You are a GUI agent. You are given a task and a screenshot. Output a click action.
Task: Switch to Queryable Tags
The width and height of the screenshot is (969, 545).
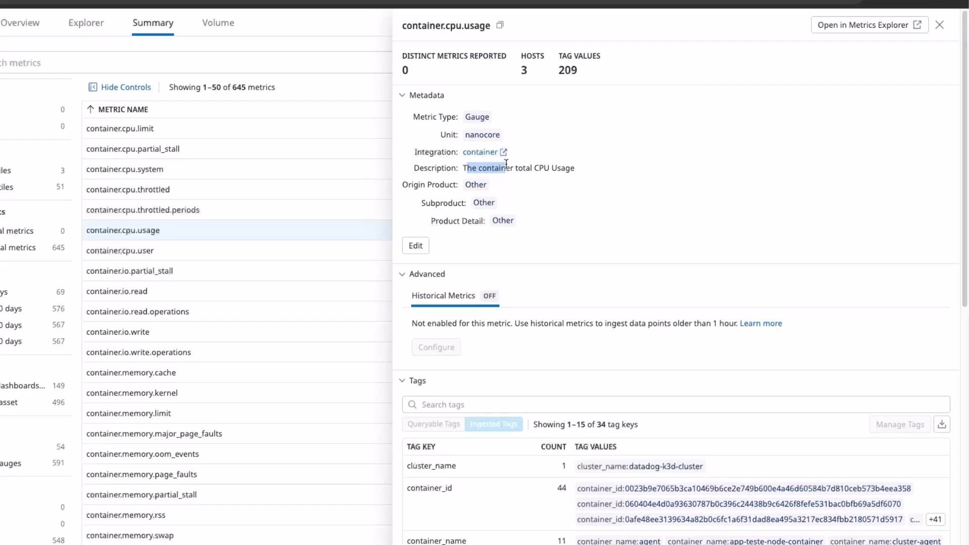point(434,424)
